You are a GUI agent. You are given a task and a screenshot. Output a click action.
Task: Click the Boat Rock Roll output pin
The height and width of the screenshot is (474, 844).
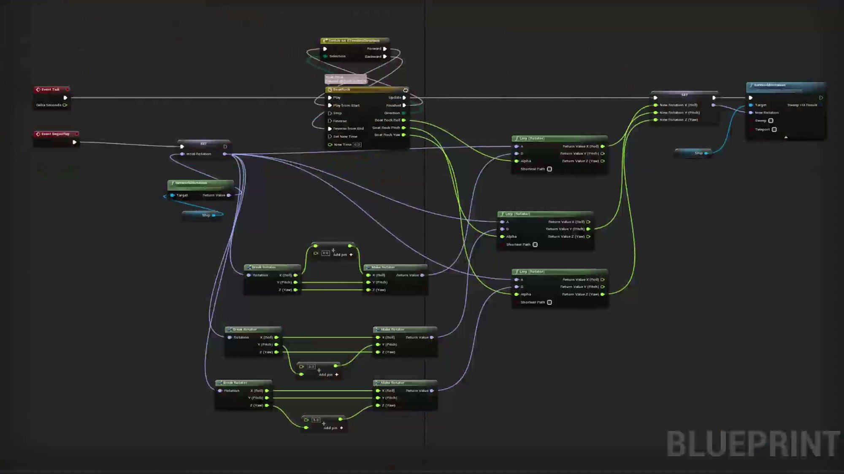click(404, 120)
